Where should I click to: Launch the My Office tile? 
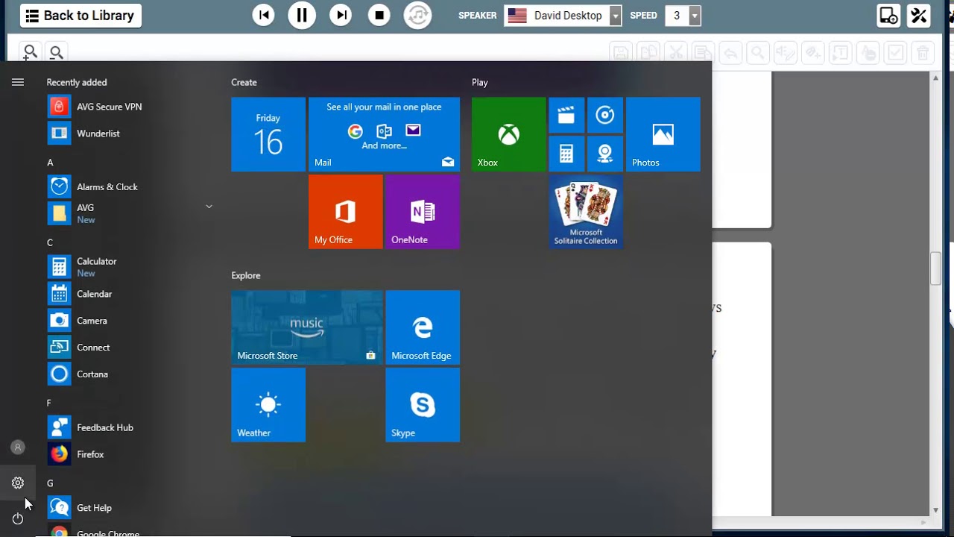(x=345, y=212)
